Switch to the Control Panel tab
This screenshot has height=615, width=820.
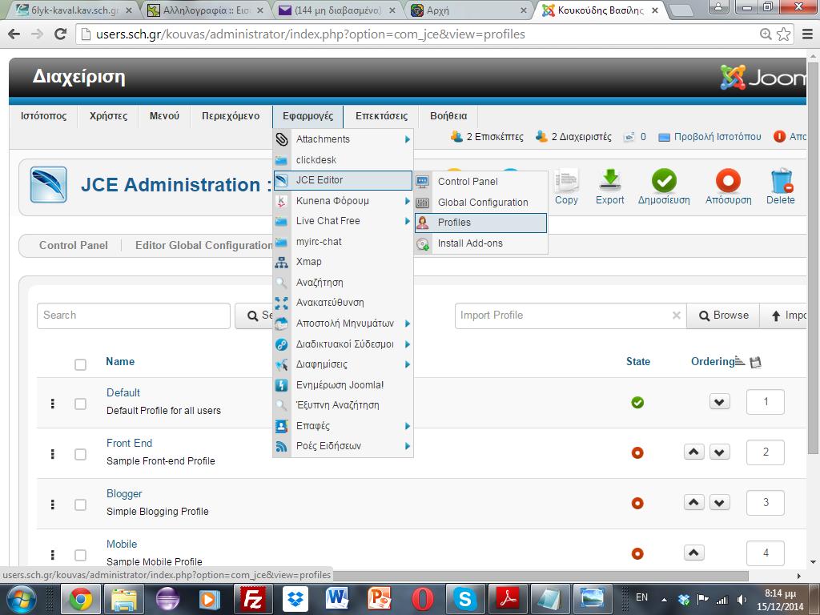(x=73, y=245)
